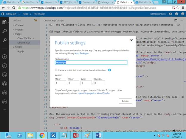Click the Major version field
The image size is (186, 139).
point(61,83)
